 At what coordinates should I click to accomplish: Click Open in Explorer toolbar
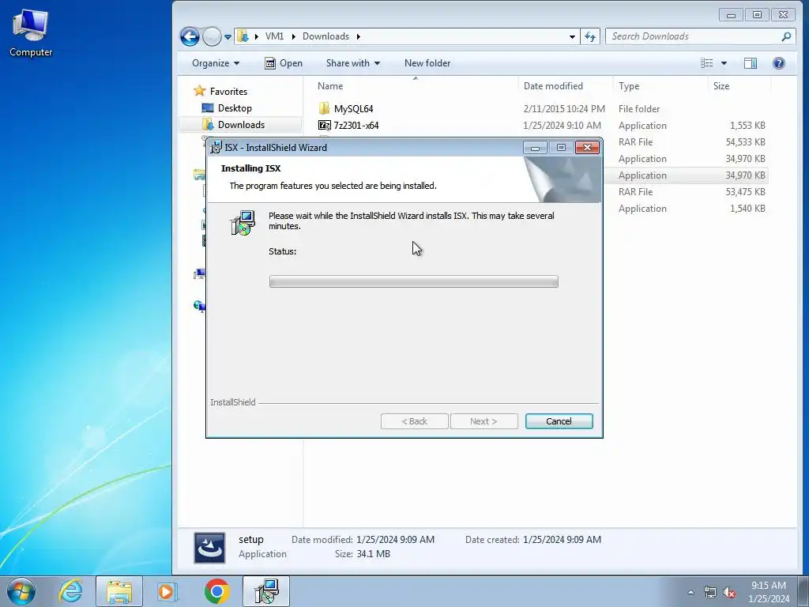click(284, 63)
